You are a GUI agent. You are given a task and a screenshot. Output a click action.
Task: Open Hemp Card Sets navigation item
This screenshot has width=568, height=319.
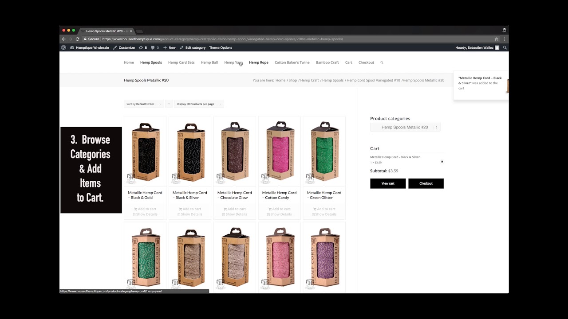181,62
